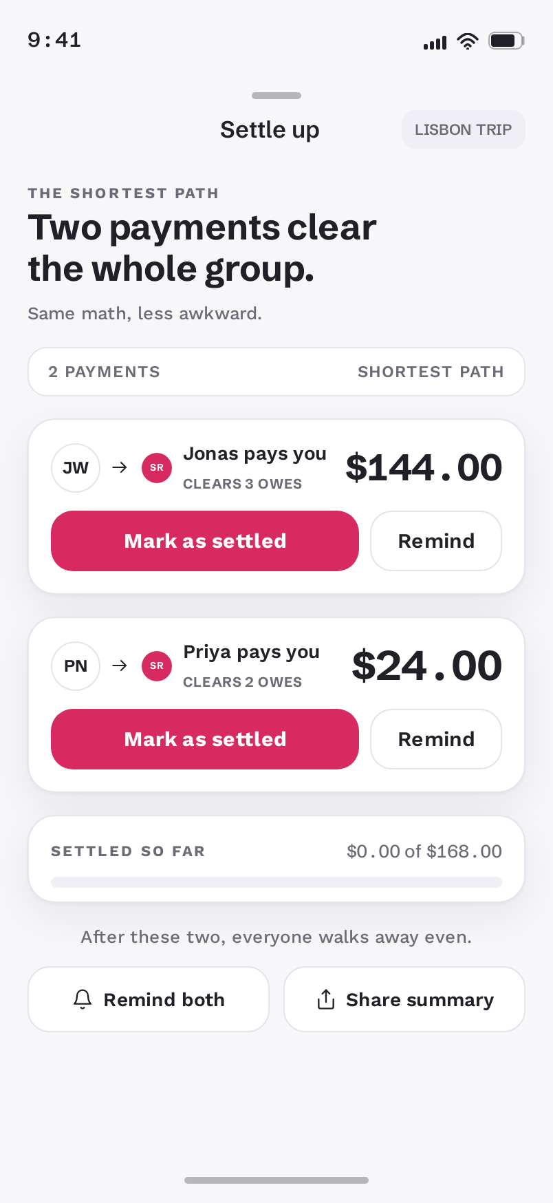Screen dimensions: 553x1203
Task: Tap the JW avatar for Jonas
Action: (x=76, y=468)
